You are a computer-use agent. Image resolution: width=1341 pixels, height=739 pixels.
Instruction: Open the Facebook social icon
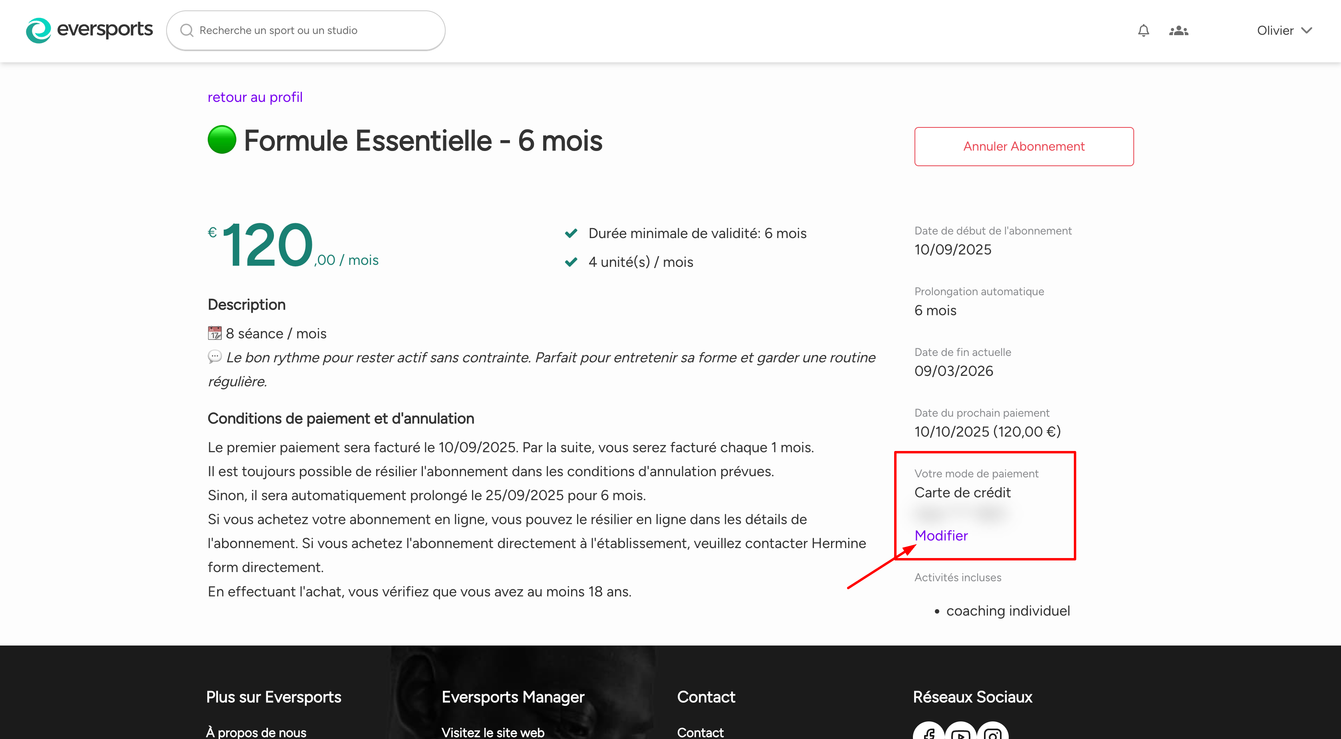click(929, 733)
